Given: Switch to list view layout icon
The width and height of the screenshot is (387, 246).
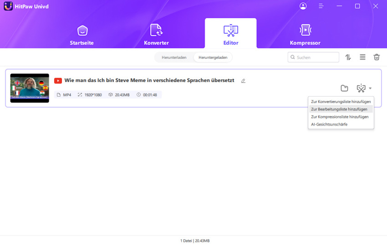Looking at the screenshot, I should coord(362,57).
